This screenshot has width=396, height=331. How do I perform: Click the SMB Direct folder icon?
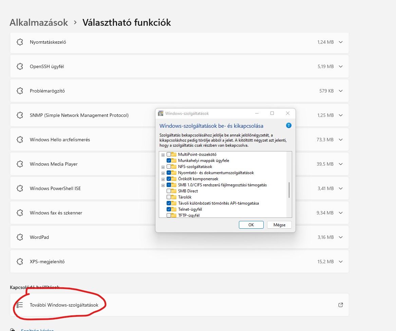click(174, 191)
